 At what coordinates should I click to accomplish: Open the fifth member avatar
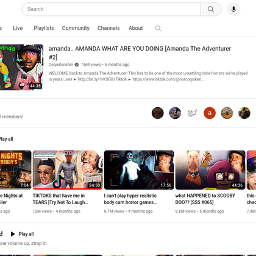pos(227,113)
